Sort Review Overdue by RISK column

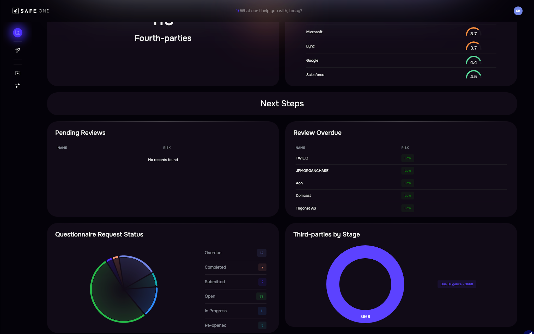[405, 148]
